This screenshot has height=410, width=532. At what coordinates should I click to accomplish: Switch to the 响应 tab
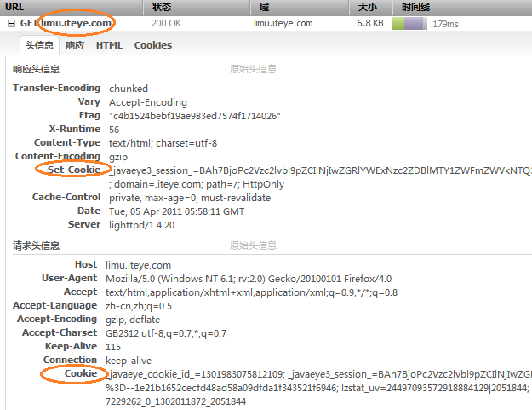pyautogui.click(x=75, y=45)
